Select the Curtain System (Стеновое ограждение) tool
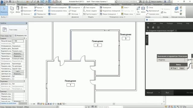This screenshot has height=108, width=193. tap(58, 7)
